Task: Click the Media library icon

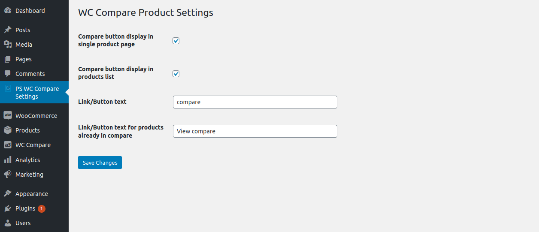Action: 8,45
